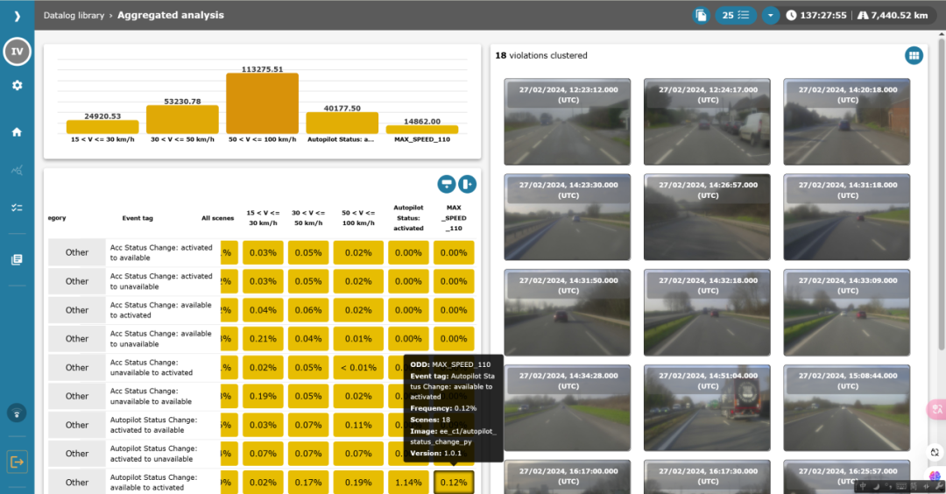This screenshot has height=494, width=946.
Task: Select the MAX_SPEED_110 chart bar
Action: click(x=421, y=130)
